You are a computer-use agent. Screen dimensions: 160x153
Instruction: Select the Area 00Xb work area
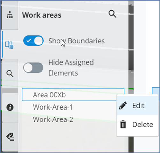(x=73, y=95)
